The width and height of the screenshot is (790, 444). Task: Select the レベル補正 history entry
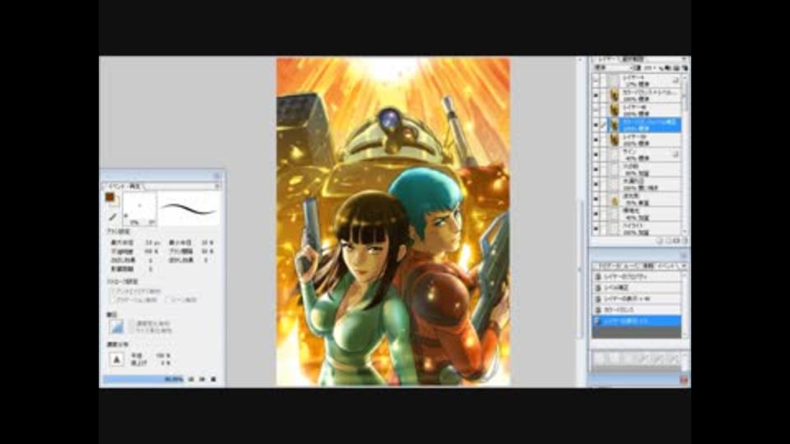(x=637, y=288)
